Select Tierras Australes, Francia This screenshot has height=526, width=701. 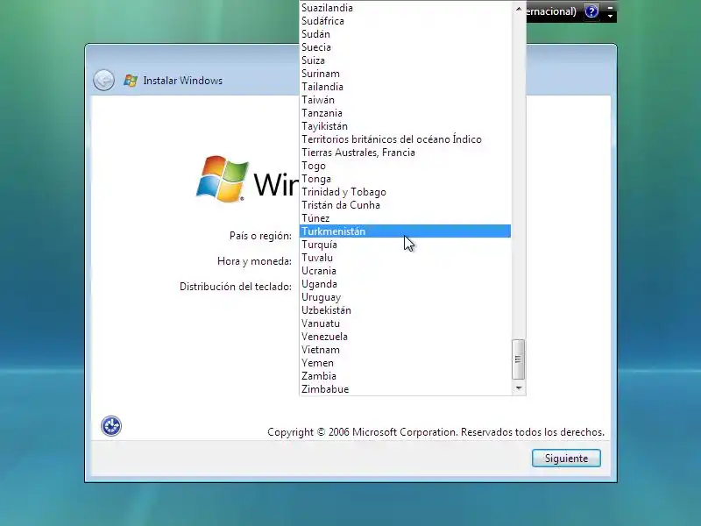pyautogui.click(x=405, y=153)
